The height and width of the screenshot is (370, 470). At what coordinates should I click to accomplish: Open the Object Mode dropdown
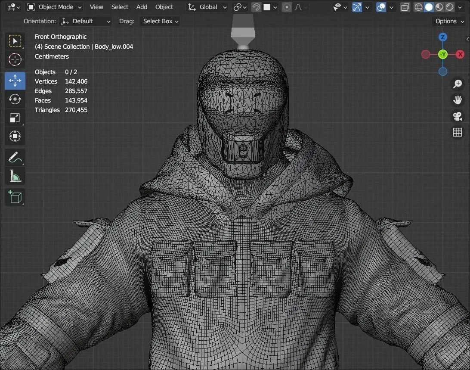pyautogui.click(x=54, y=7)
